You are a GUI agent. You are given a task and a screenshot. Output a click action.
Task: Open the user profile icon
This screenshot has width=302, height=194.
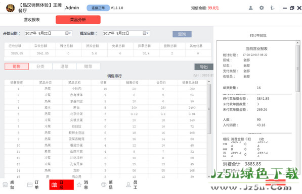pos(250,8)
